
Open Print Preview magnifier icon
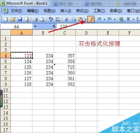[x=42, y=19]
